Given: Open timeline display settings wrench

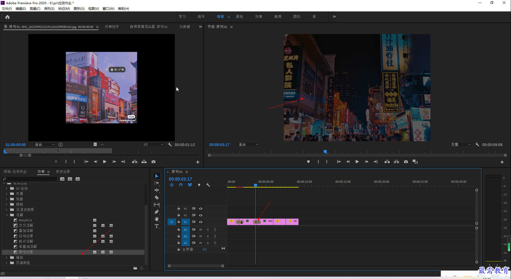Looking at the screenshot, I should point(208,185).
